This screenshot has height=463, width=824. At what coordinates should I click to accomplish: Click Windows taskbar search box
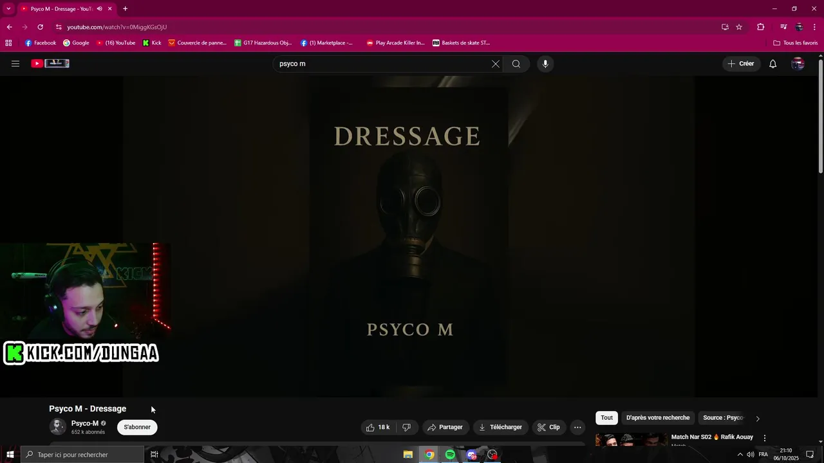[x=82, y=455]
